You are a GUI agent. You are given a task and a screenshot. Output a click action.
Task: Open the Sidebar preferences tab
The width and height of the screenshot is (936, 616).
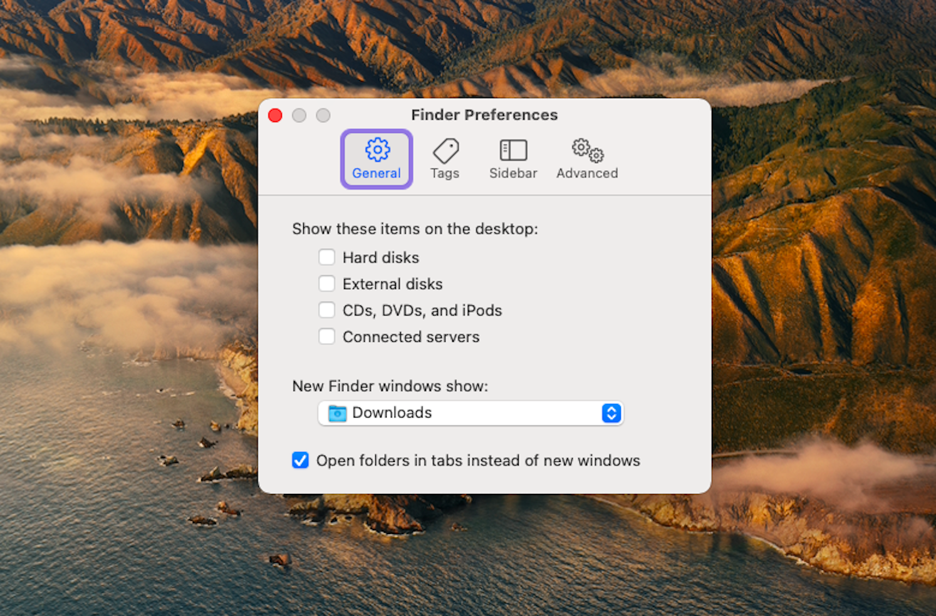click(513, 159)
